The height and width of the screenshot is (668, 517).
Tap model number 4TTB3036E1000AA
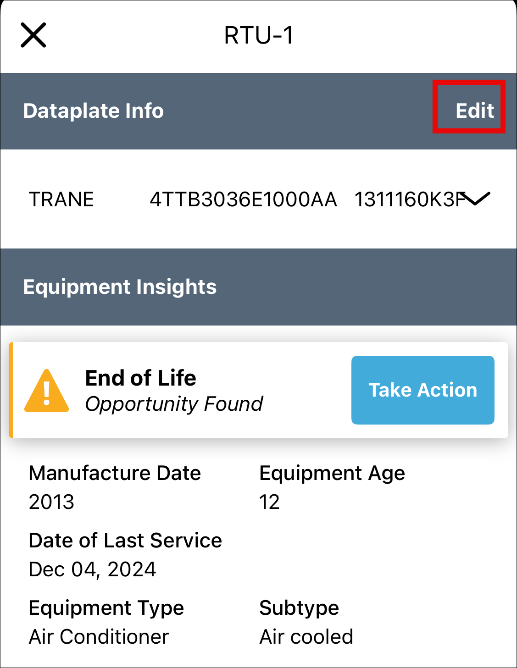pos(243,199)
